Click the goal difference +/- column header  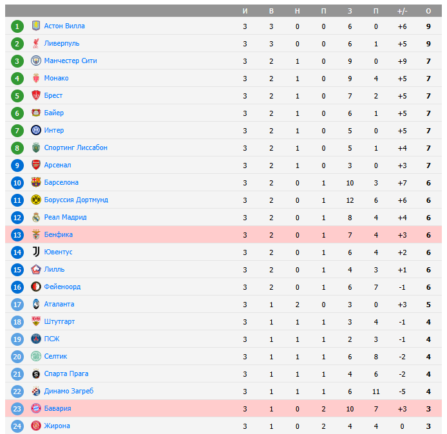coord(403,11)
